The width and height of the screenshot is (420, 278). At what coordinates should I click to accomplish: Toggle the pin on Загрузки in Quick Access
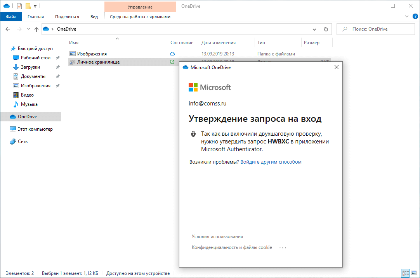[57, 67]
